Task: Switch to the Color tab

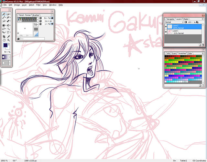Action: (190, 53)
